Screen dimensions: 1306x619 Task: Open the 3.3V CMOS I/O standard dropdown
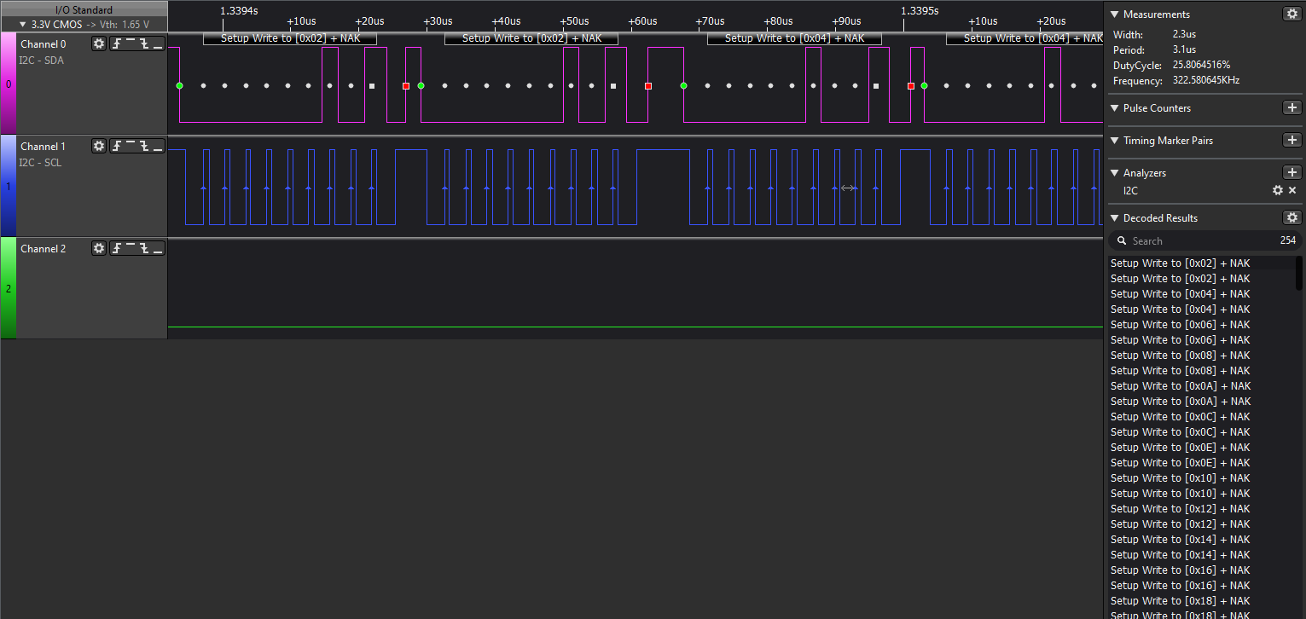pyautogui.click(x=84, y=25)
